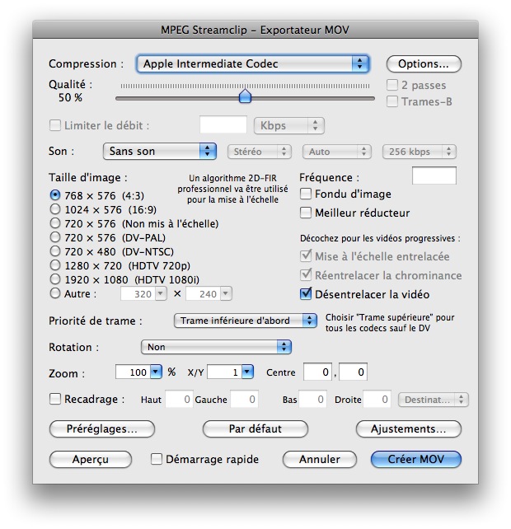Open the Priorité de trame dropdown

click(x=246, y=321)
